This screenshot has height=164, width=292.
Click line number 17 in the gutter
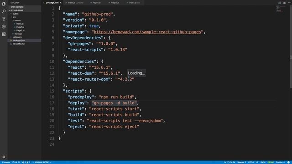pyautogui.click(x=52, y=103)
